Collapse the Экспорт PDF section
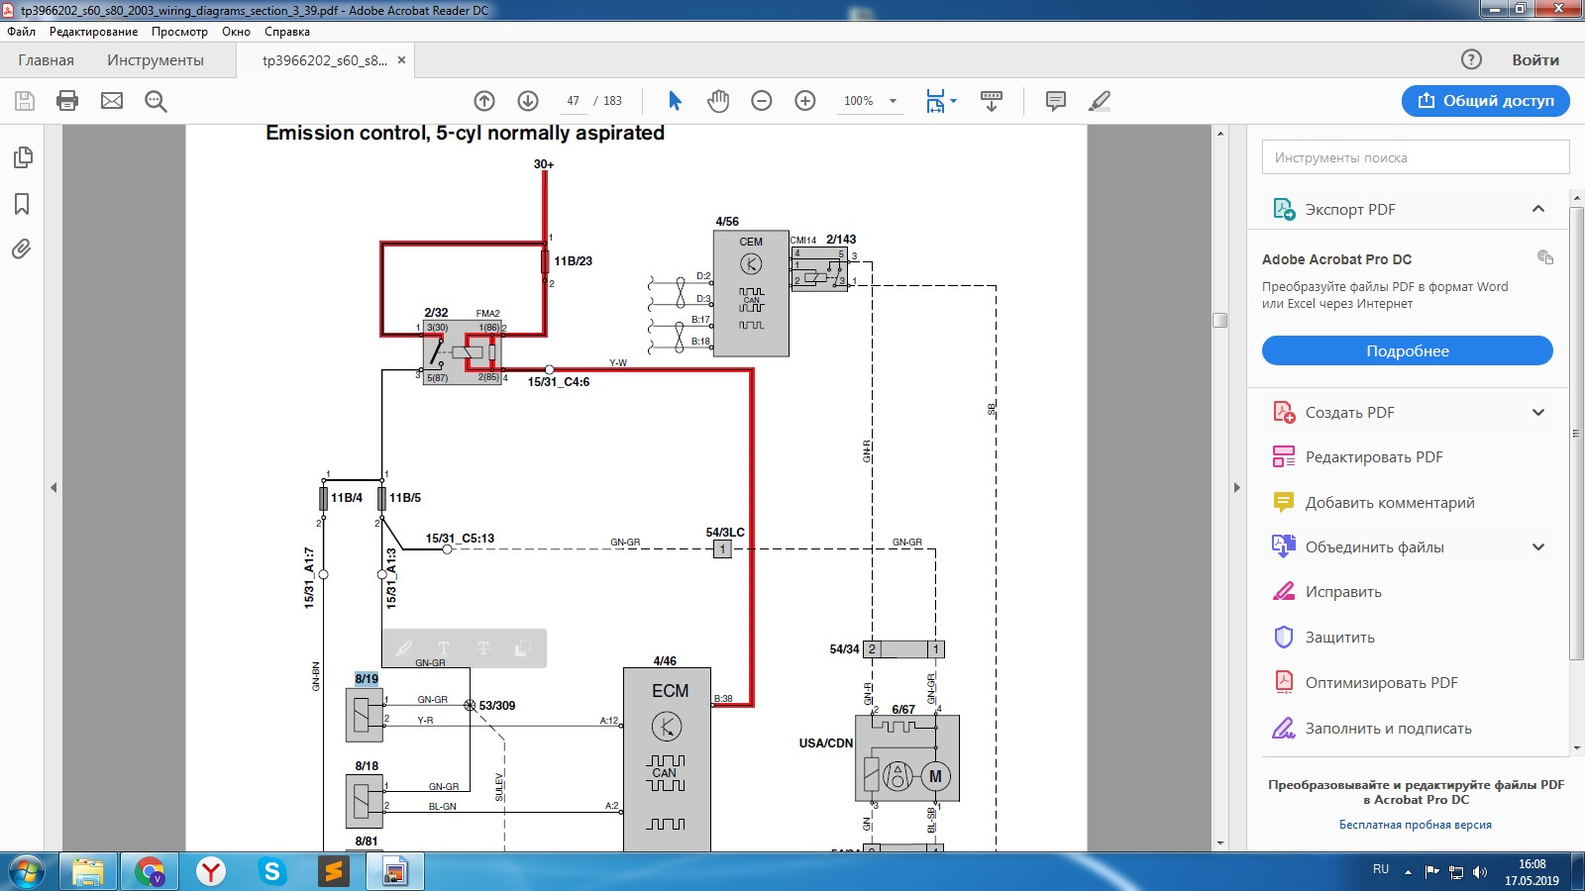The height and width of the screenshot is (891, 1585). coord(1538,209)
